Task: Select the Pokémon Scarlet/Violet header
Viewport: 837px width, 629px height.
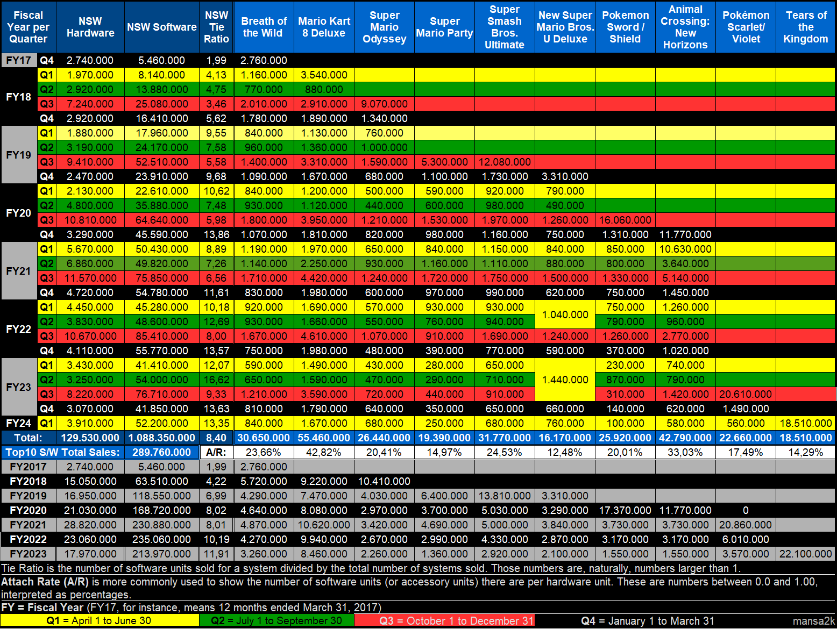Action: click(x=746, y=27)
